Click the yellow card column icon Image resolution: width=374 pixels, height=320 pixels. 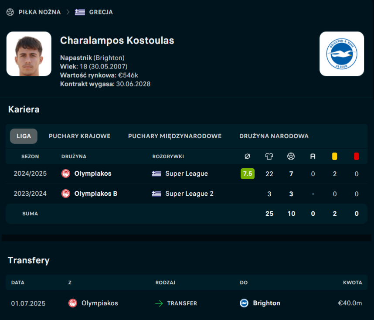335,156
